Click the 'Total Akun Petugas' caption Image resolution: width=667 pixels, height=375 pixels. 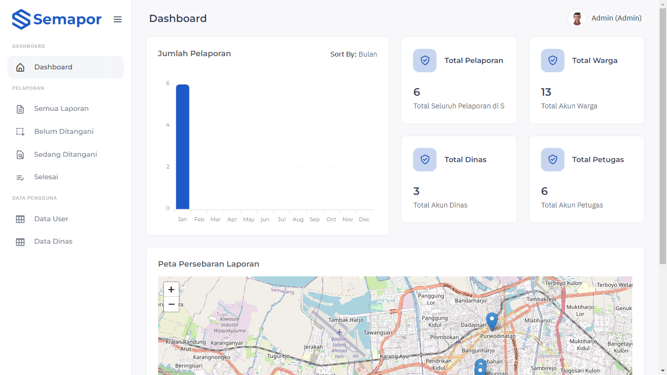pyautogui.click(x=572, y=205)
